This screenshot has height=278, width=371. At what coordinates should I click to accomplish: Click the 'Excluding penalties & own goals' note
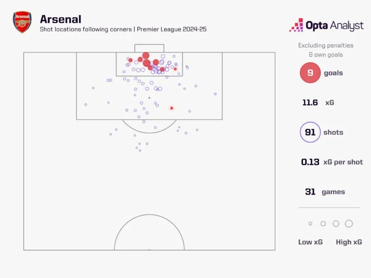click(326, 50)
